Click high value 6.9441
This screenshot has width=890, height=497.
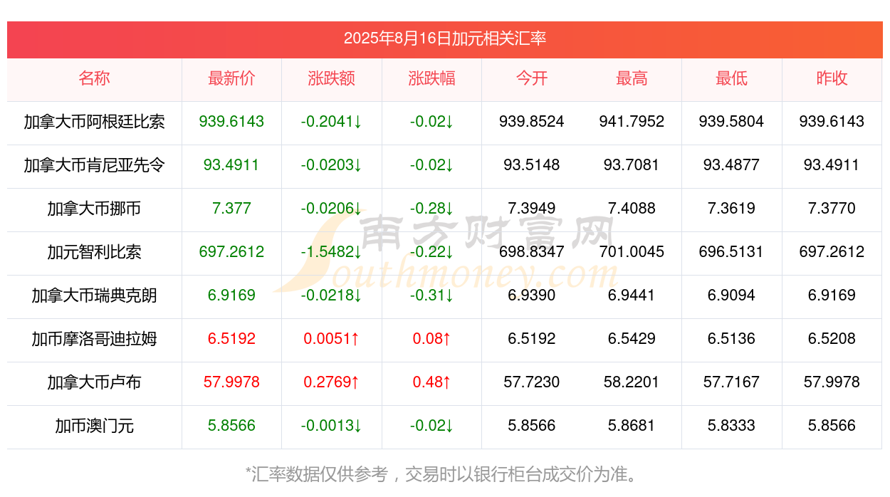[632, 295]
